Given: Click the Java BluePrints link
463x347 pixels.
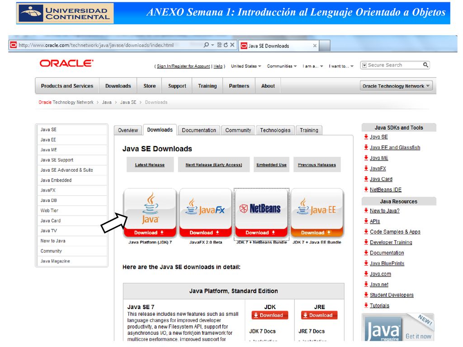Looking at the screenshot, I should (x=387, y=263).
